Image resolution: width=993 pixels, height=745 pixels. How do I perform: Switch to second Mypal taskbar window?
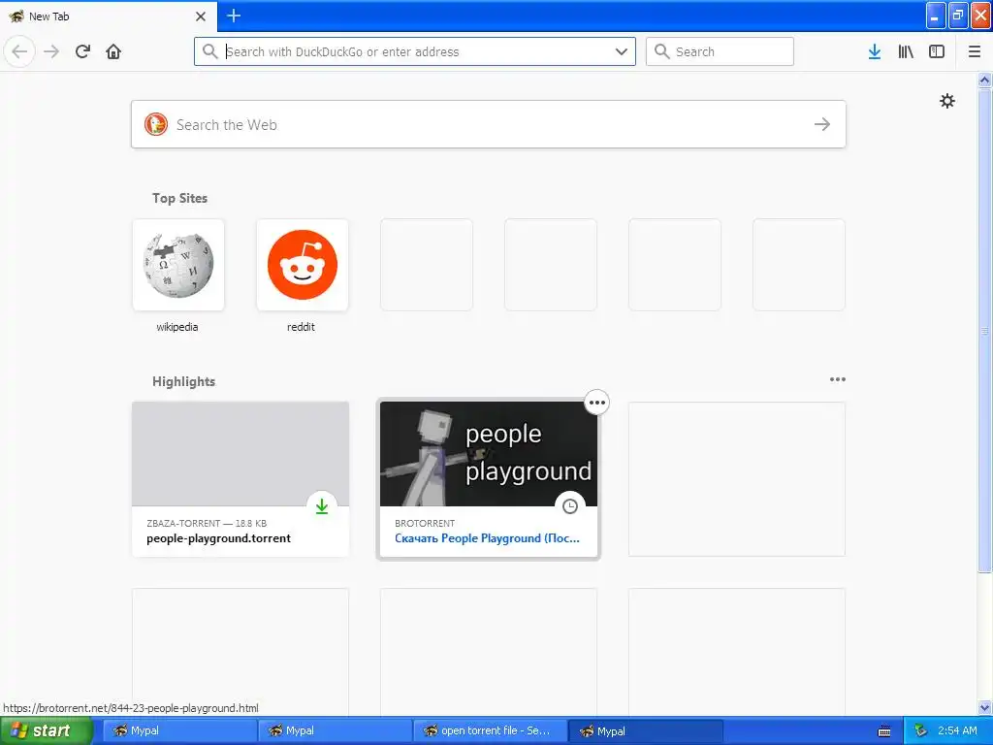pyautogui.click(x=335, y=730)
